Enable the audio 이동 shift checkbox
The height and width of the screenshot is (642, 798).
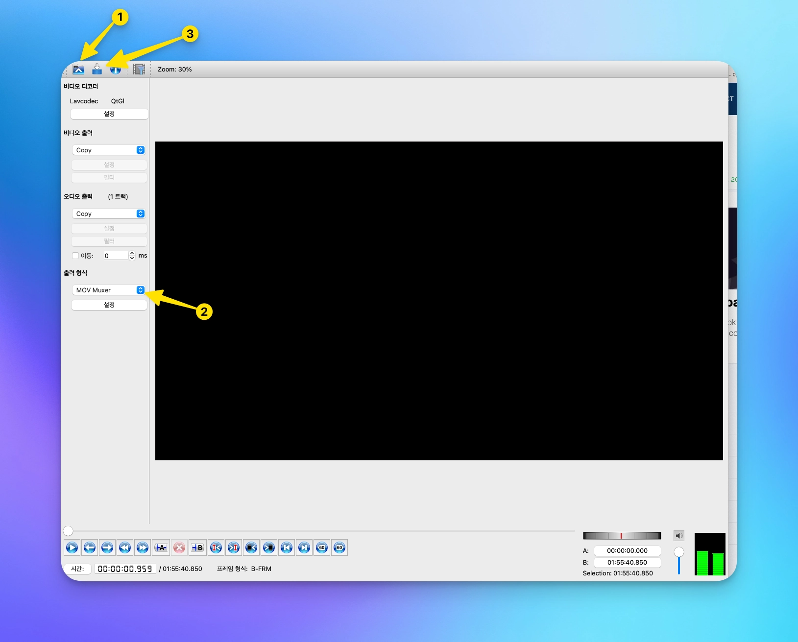pos(75,256)
